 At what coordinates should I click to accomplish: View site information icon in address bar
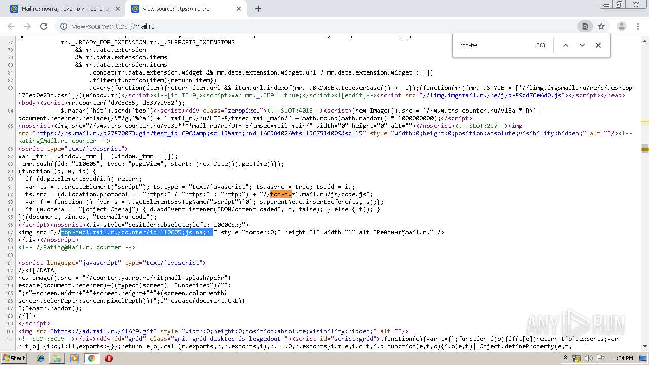click(x=64, y=26)
